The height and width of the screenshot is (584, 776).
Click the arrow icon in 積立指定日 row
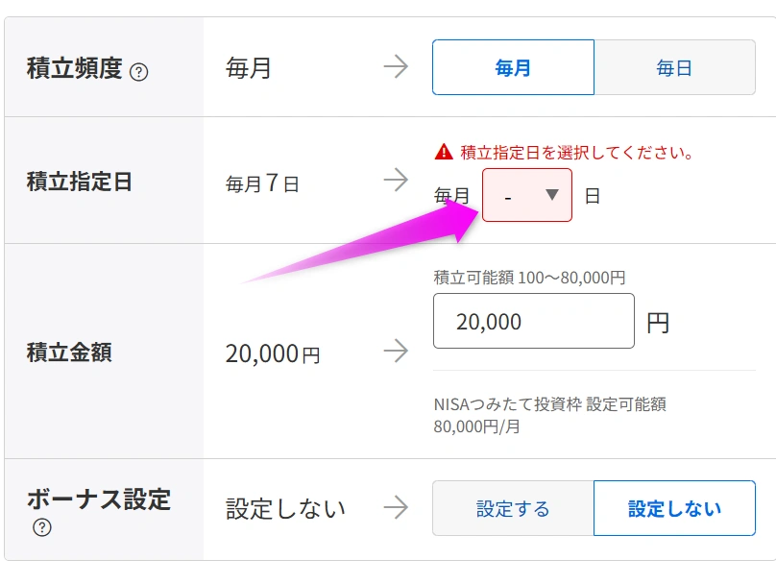click(x=396, y=180)
